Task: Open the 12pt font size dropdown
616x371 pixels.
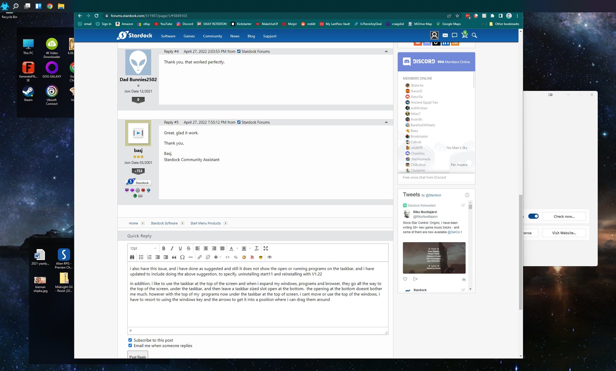Action: pyautogui.click(x=143, y=248)
